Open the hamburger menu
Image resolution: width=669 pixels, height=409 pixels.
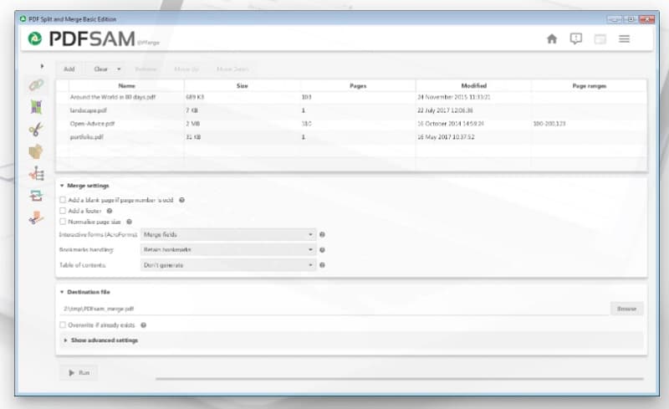pyautogui.click(x=624, y=38)
